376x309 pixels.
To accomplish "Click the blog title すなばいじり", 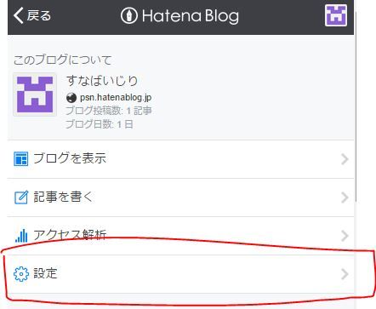I will click(x=102, y=81).
